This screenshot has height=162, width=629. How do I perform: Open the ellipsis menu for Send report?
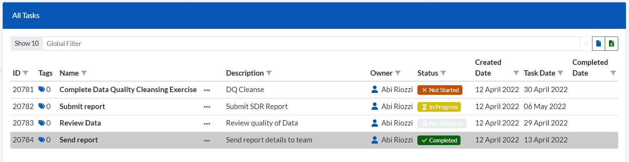pos(207,141)
